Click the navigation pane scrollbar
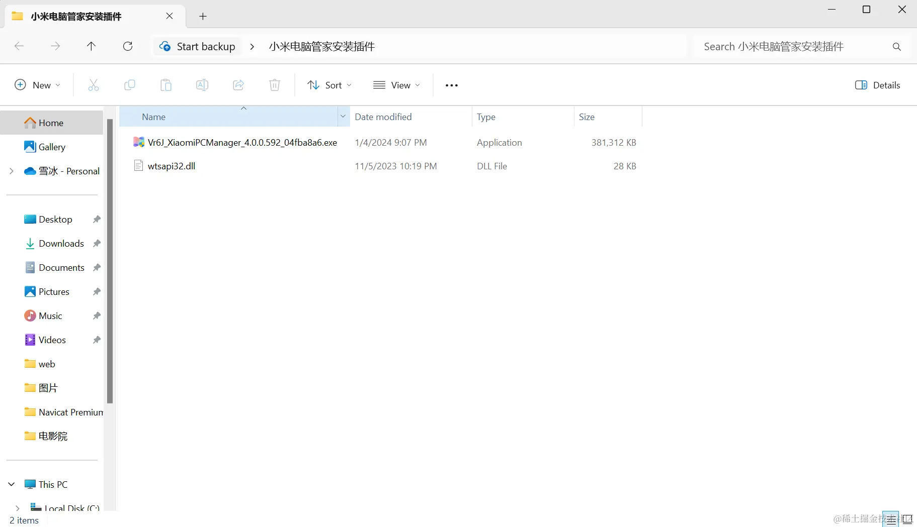The width and height of the screenshot is (917, 527). pos(110,261)
